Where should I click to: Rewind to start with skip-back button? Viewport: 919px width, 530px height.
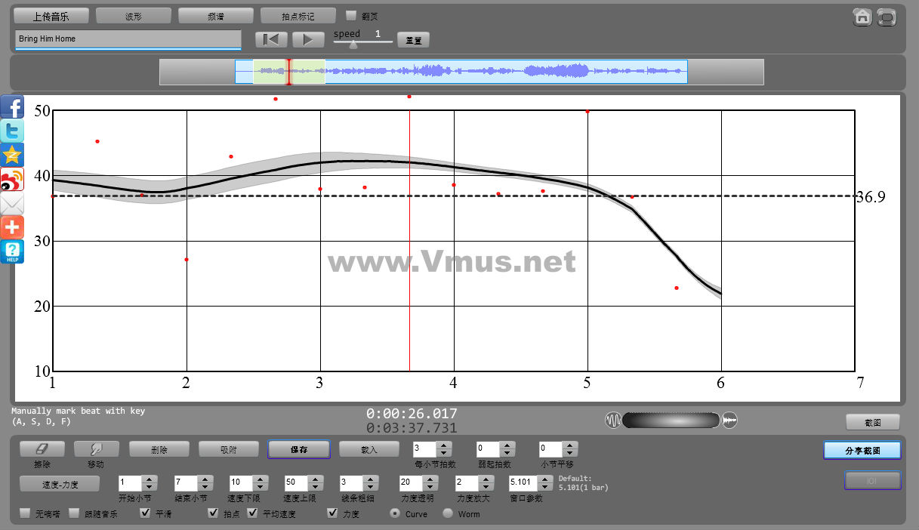[x=271, y=39]
